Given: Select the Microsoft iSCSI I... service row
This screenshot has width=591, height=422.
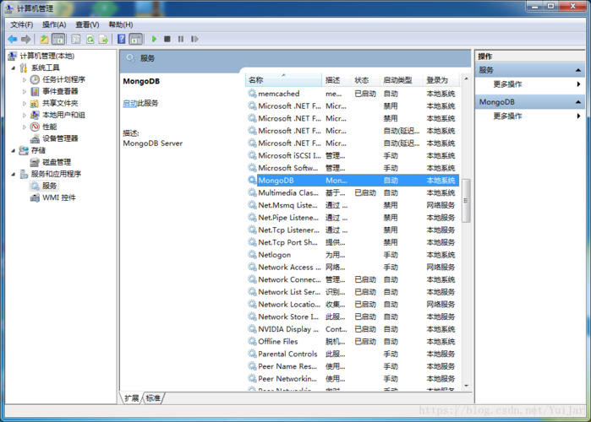Looking at the screenshot, I should click(x=353, y=155).
